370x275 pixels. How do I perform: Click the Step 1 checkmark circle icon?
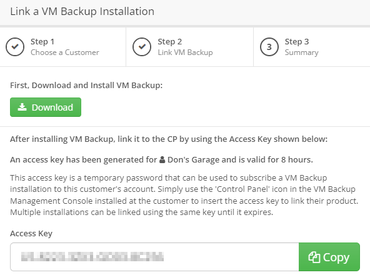[15, 47]
